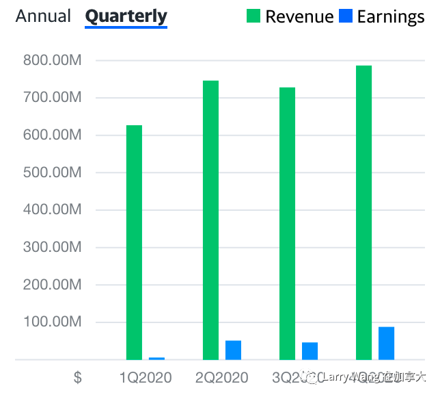Click the 2Q2020 axis label

click(221, 378)
